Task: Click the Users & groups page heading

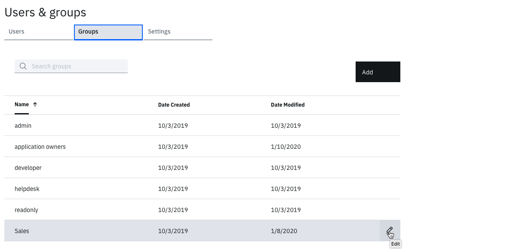Action: point(45,12)
